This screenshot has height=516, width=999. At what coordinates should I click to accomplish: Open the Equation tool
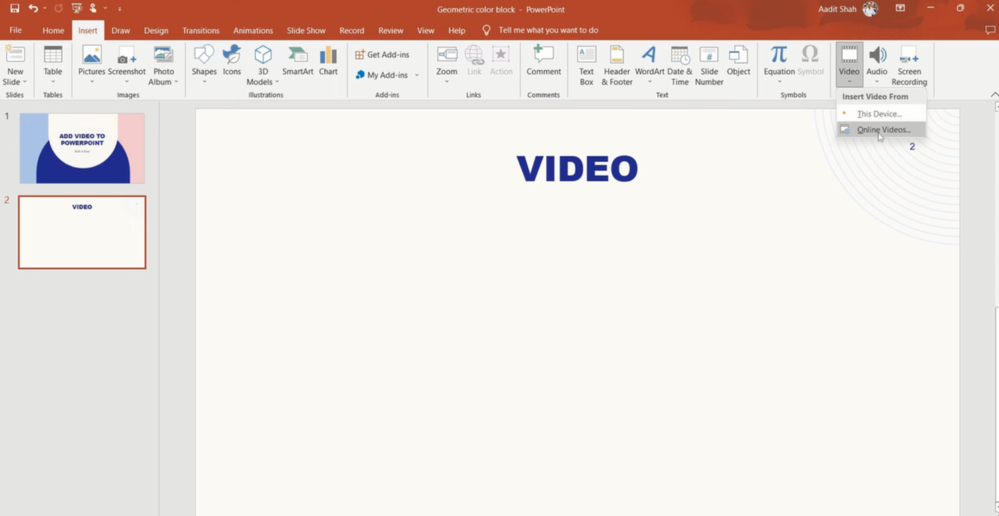coord(778,62)
